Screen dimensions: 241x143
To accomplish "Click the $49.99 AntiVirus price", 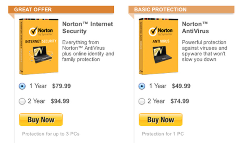I will (x=181, y=86).
